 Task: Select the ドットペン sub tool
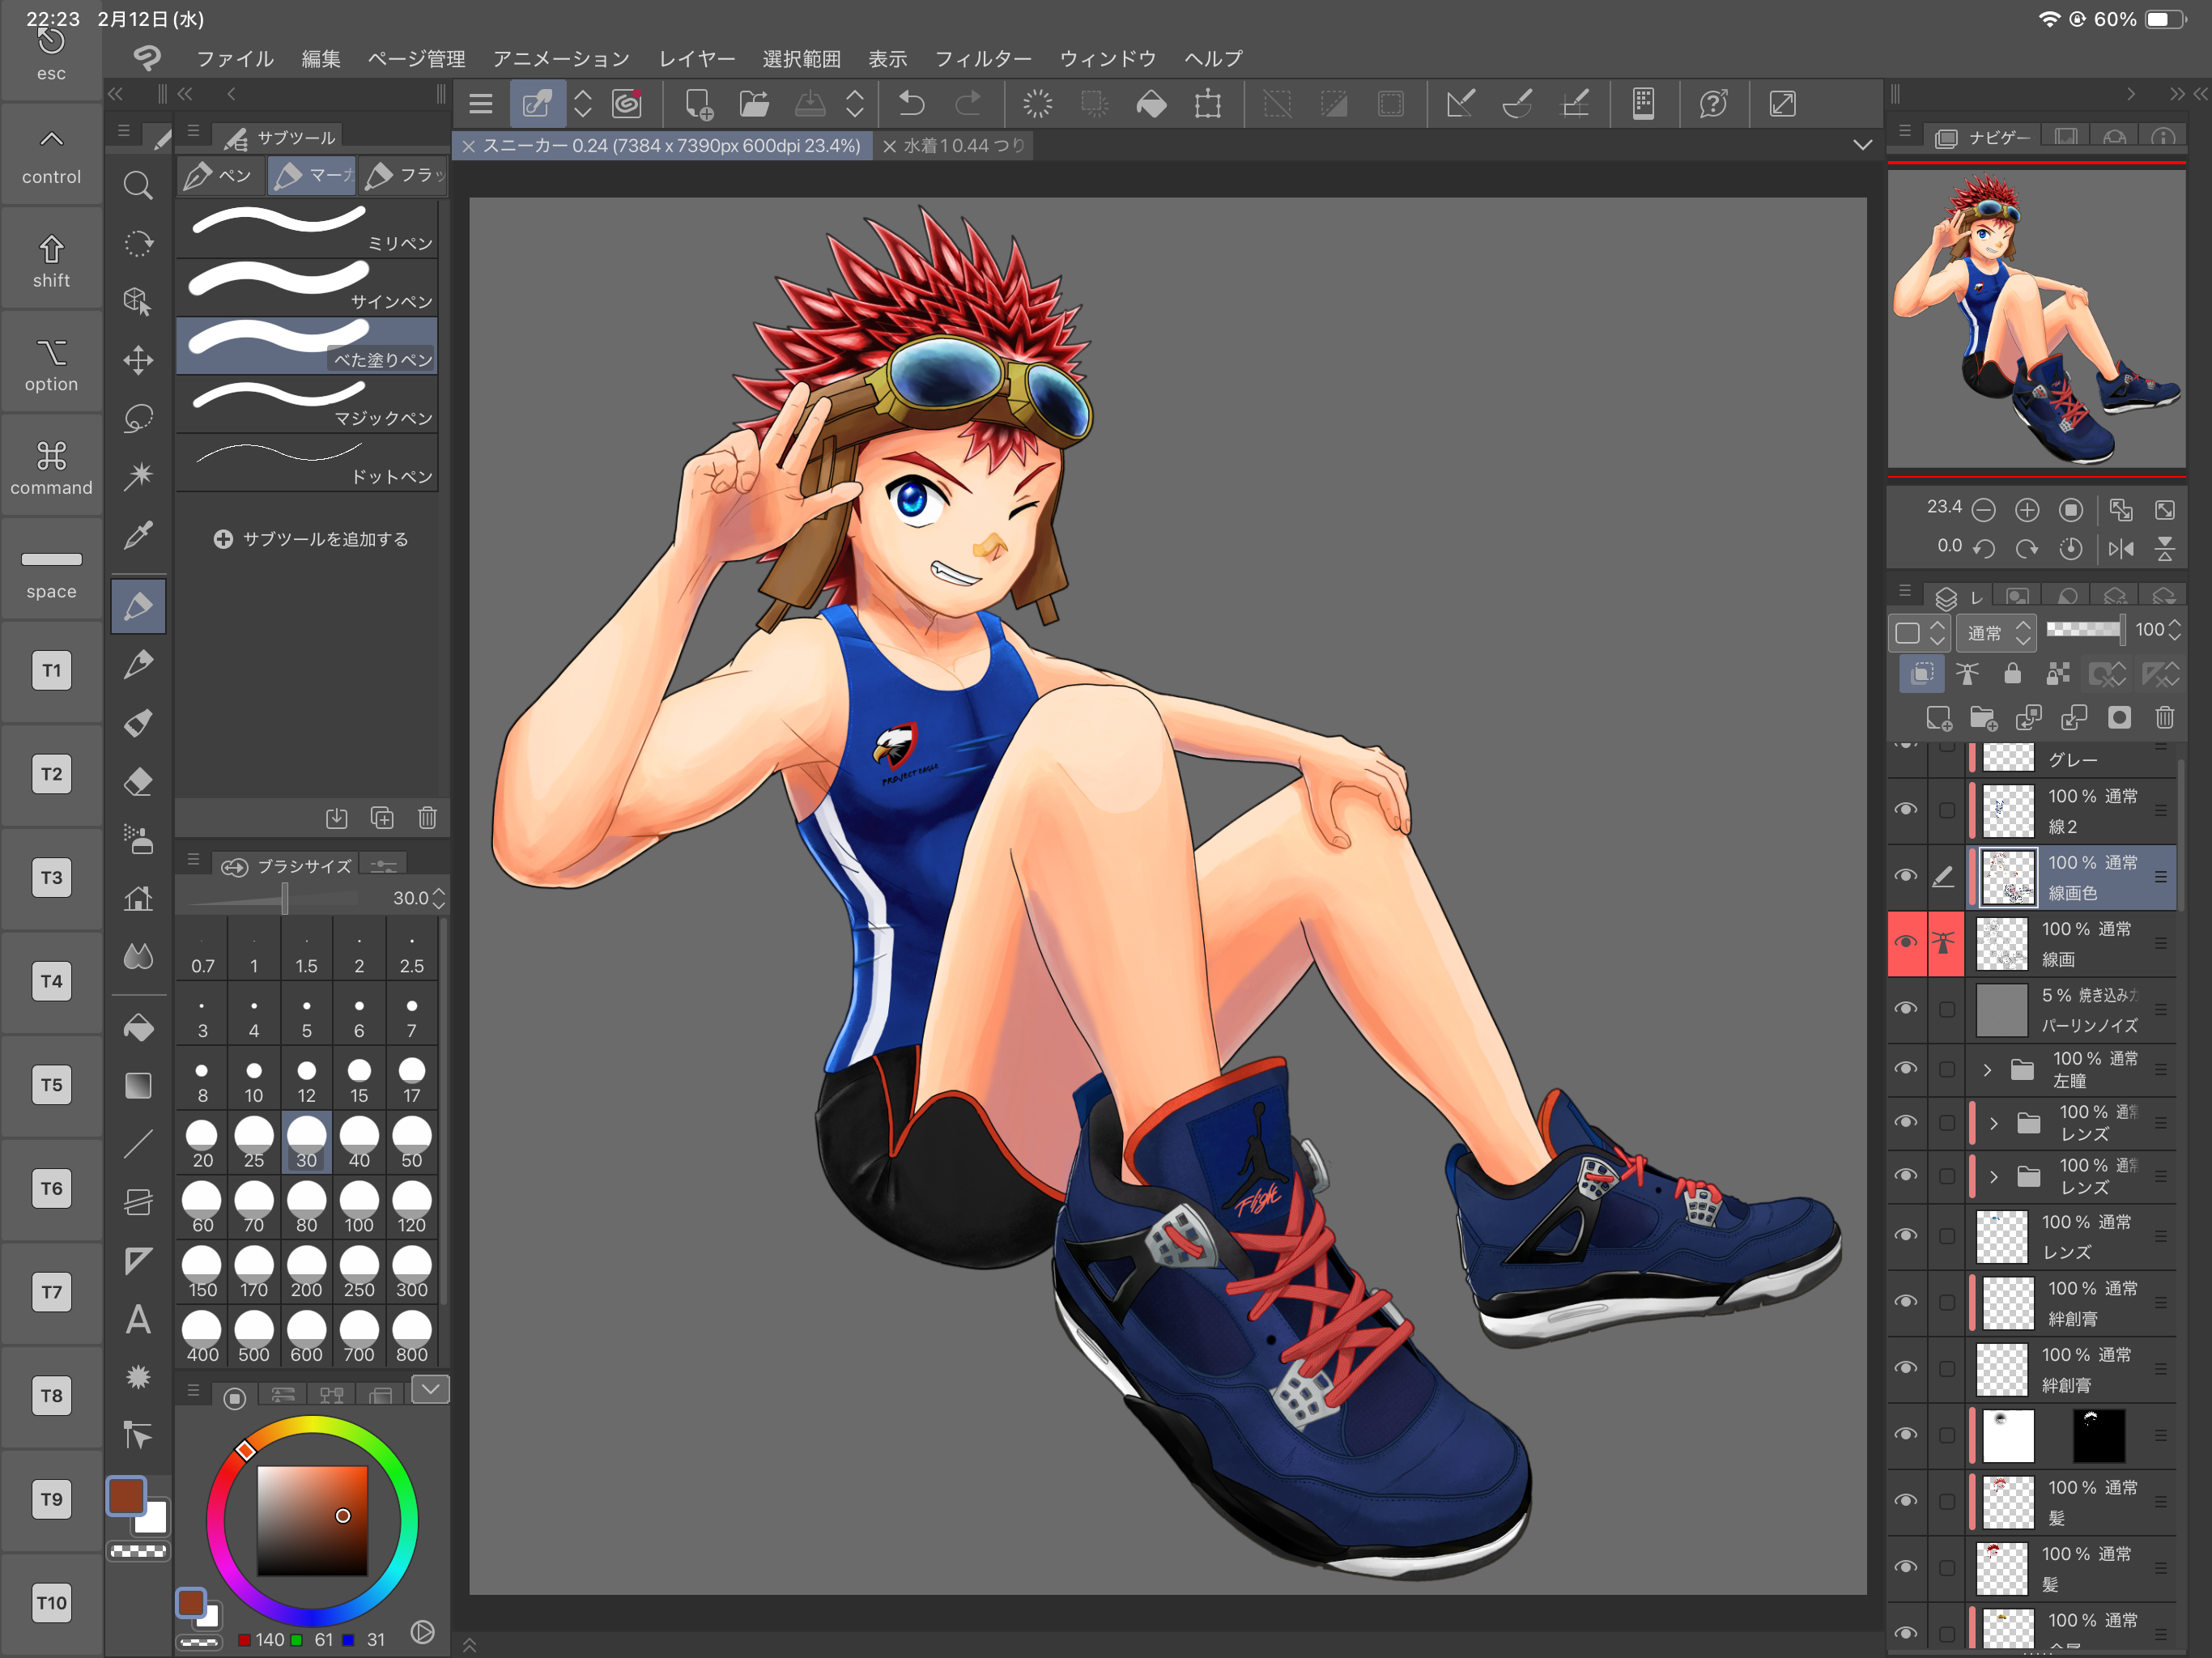[x=308, y=462]
